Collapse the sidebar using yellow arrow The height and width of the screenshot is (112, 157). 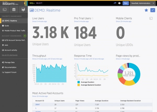[x=25, y=3]
